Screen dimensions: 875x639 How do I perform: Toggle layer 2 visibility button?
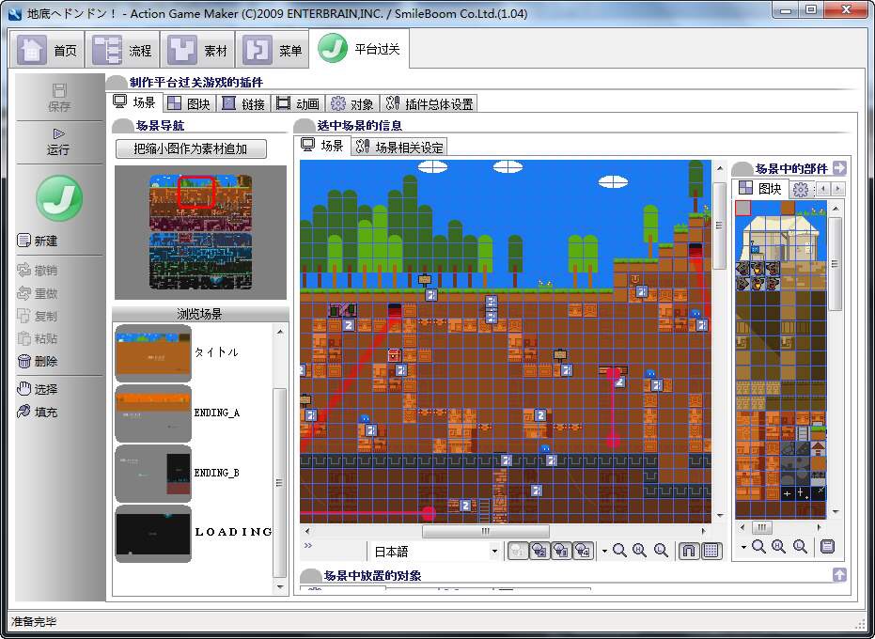[539, 551]
